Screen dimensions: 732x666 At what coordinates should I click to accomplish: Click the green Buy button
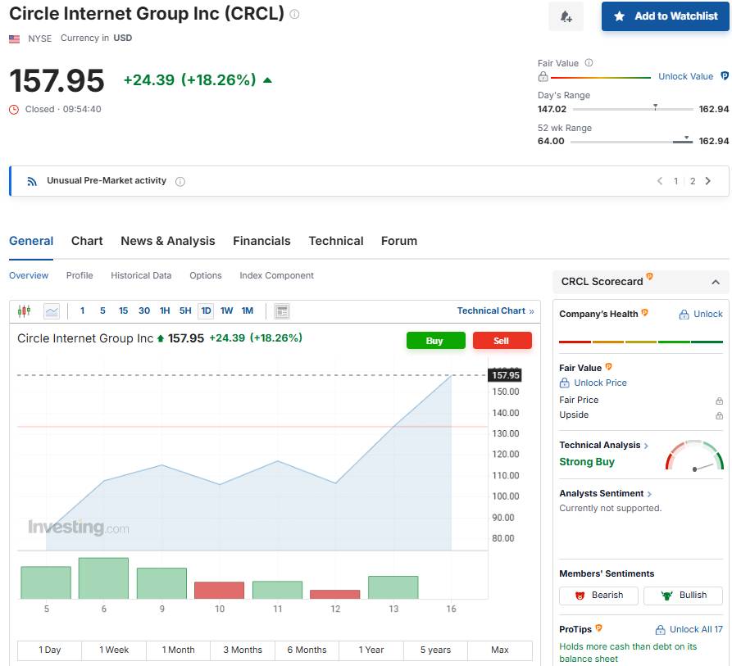pyautogui.click(x=435, y=341)
